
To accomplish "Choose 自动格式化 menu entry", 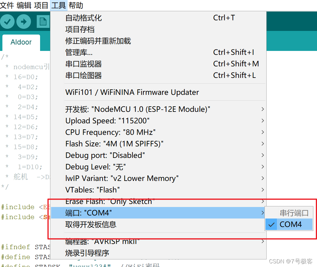I will coord(158,18).
